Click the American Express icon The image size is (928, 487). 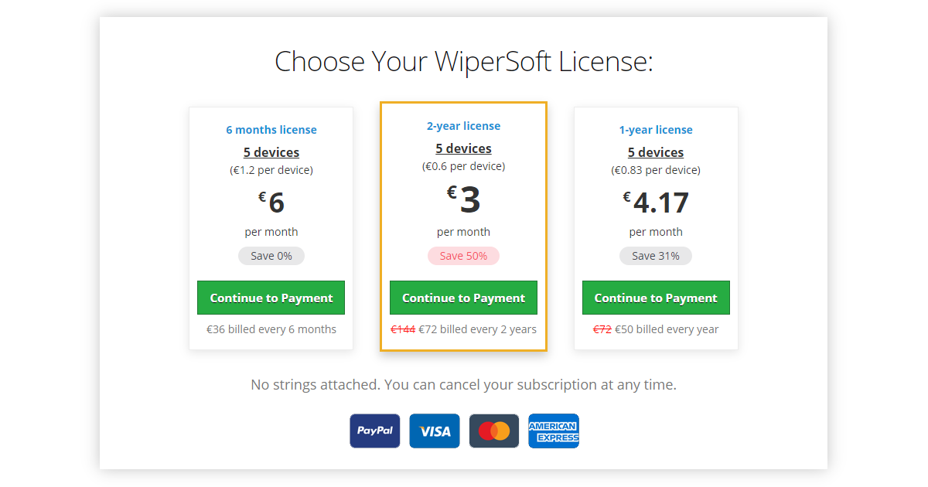(x=554, y=431)
